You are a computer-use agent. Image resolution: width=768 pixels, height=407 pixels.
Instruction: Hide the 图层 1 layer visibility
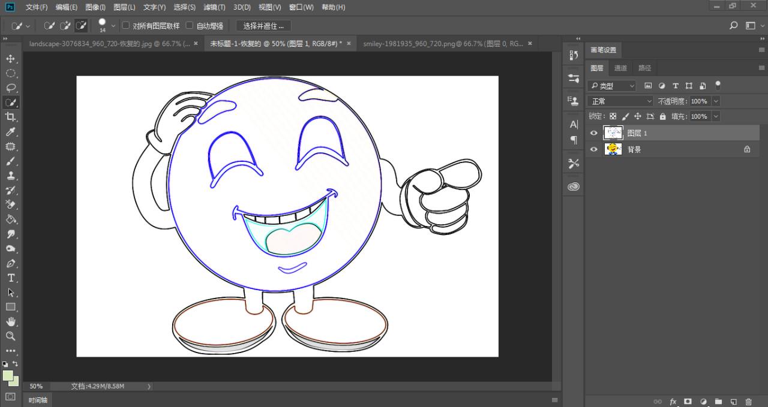click(x=594, y=133)
